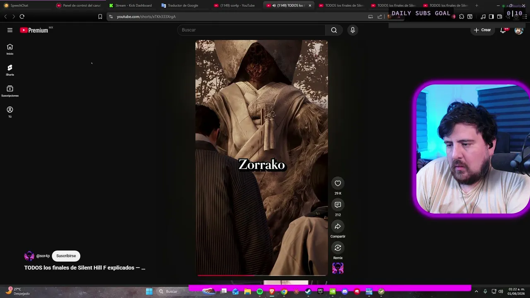The image size is (530, 298).
Task: Subscribe to sor4p with Suscribirse
Action: coord(66,256)
